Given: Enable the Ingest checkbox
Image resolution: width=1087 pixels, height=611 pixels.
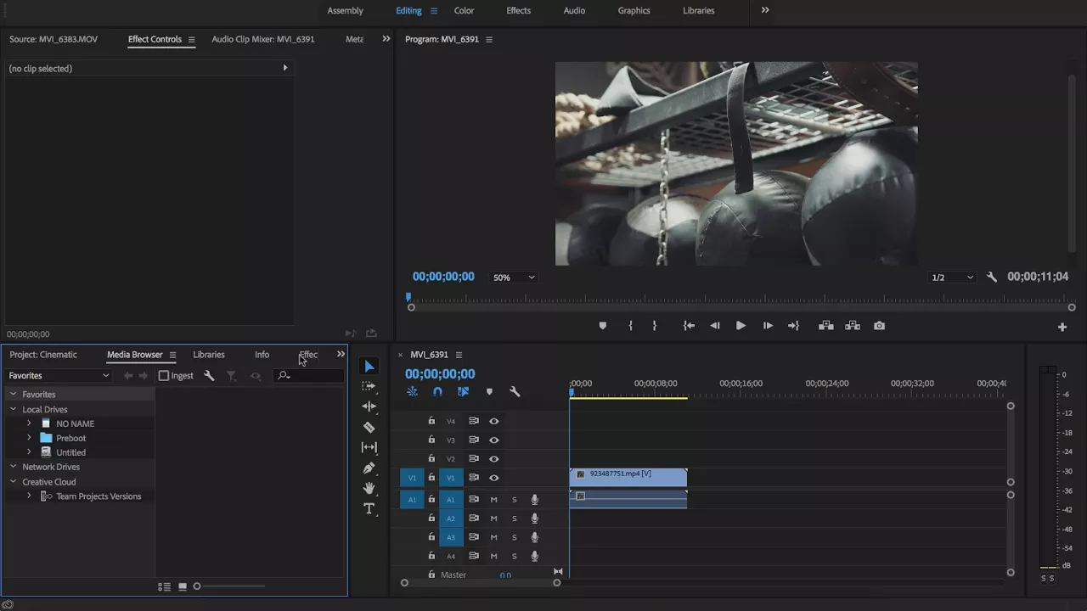Looking at the screenshot, I should (x=164, y=376).
